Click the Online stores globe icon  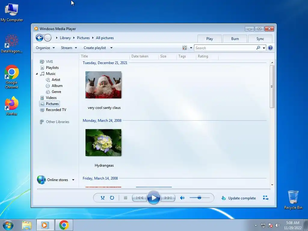pos(41,180)
